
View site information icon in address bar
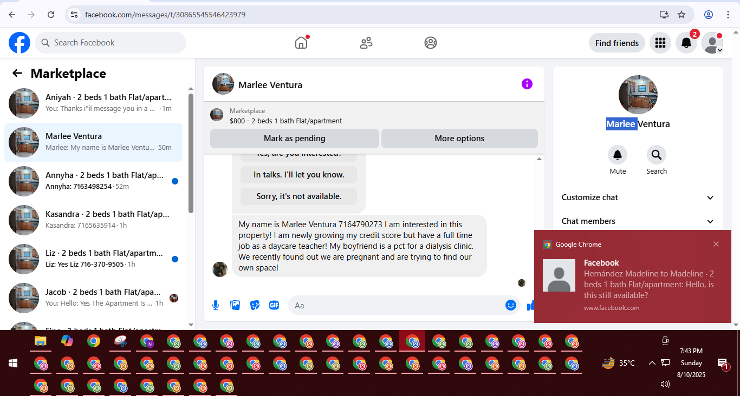[74, 15]
